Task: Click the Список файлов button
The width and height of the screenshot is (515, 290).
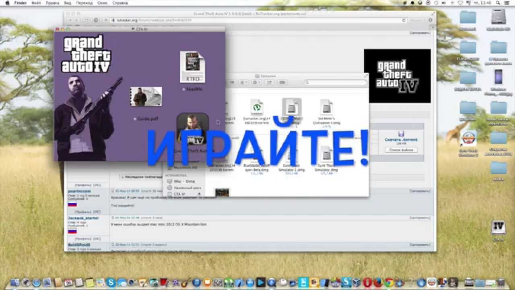Action: pyautogui.click(x=401, y=150)
